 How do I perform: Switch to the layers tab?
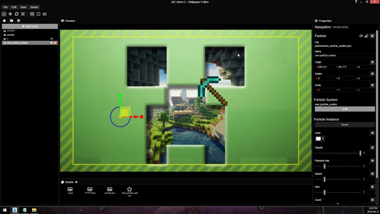4,21
